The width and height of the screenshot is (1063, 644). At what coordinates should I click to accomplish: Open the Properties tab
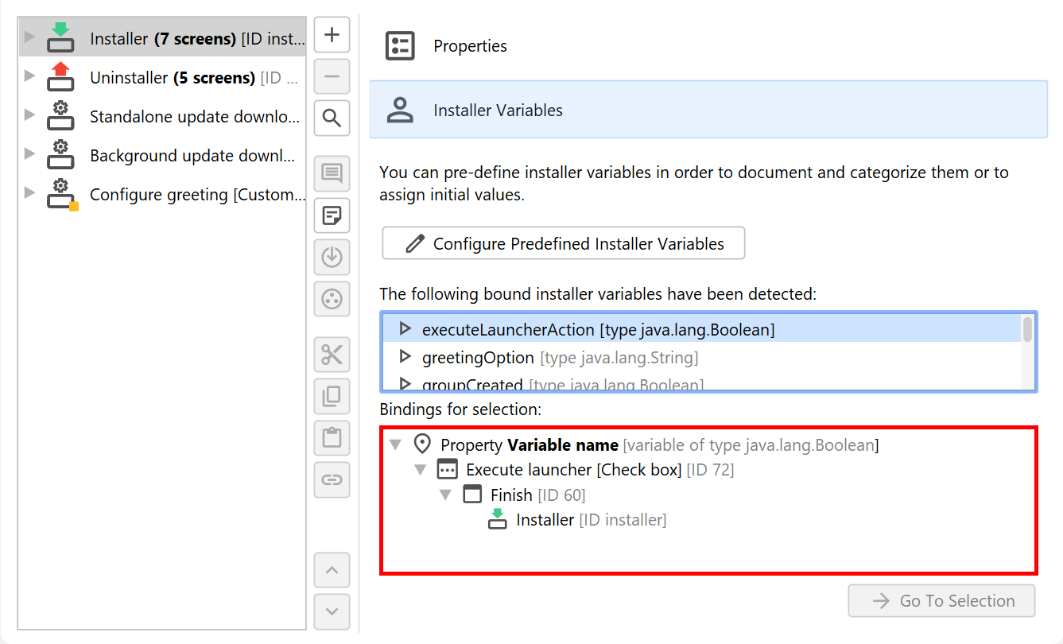[470, 46]
